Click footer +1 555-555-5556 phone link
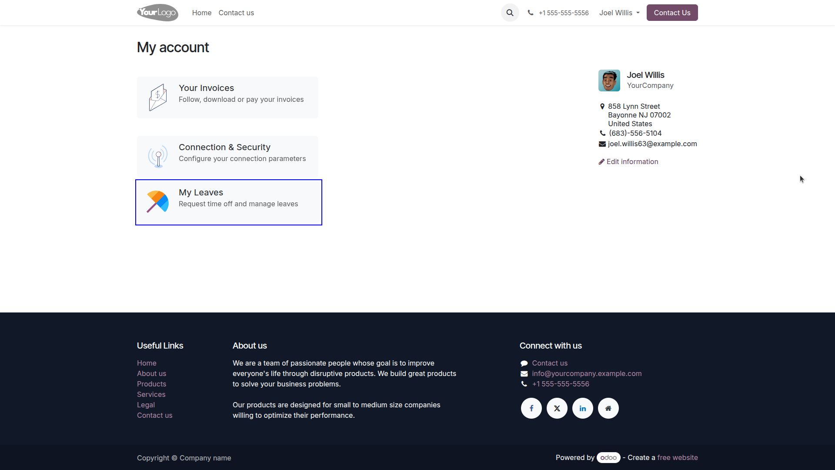 [561, 384]
